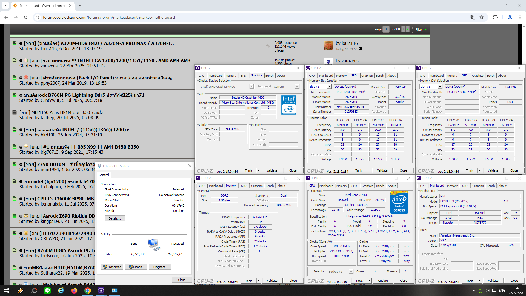The height and width of the screenshot is (296, 526).
Task: Select the General tab in Ethernet Status
Action: [104, 175]
